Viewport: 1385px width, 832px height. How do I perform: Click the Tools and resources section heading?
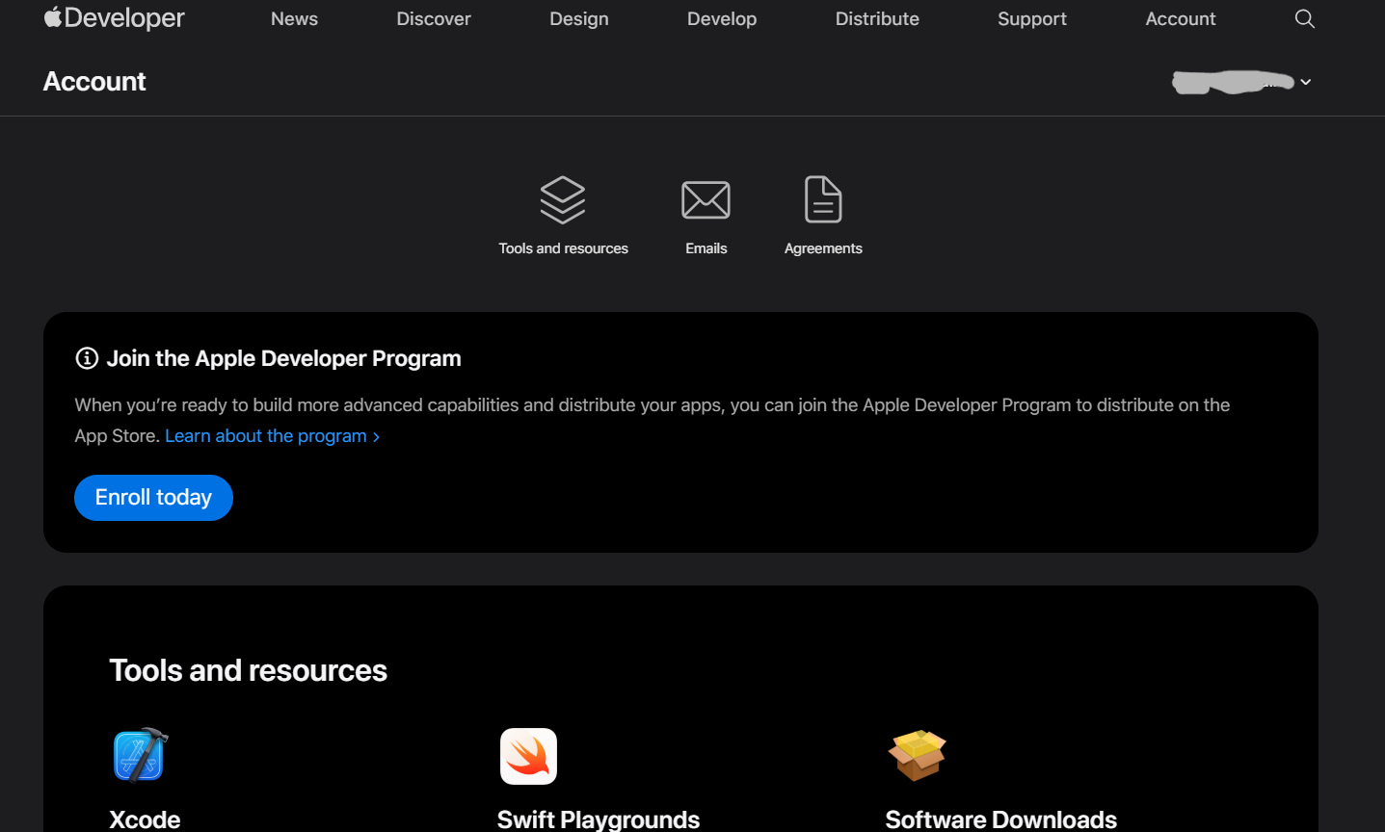[248, 670]
